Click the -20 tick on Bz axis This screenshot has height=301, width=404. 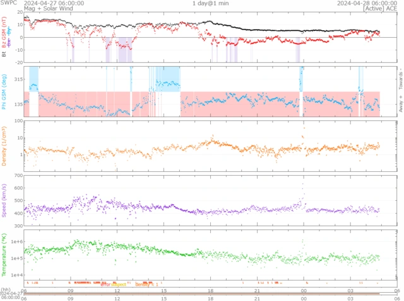click(20, 62)
